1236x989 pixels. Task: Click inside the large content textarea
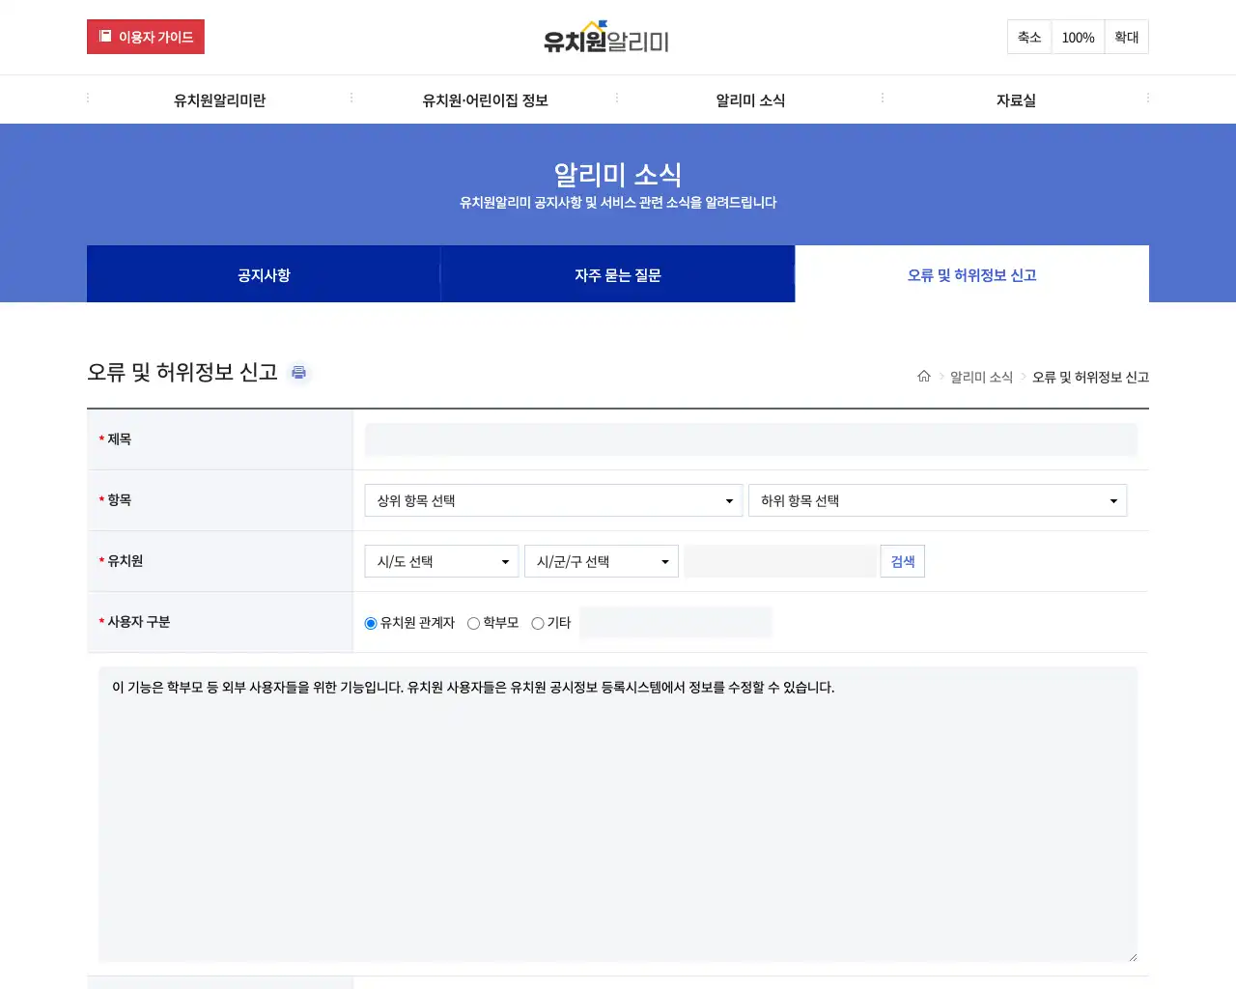tap(618, 814)
